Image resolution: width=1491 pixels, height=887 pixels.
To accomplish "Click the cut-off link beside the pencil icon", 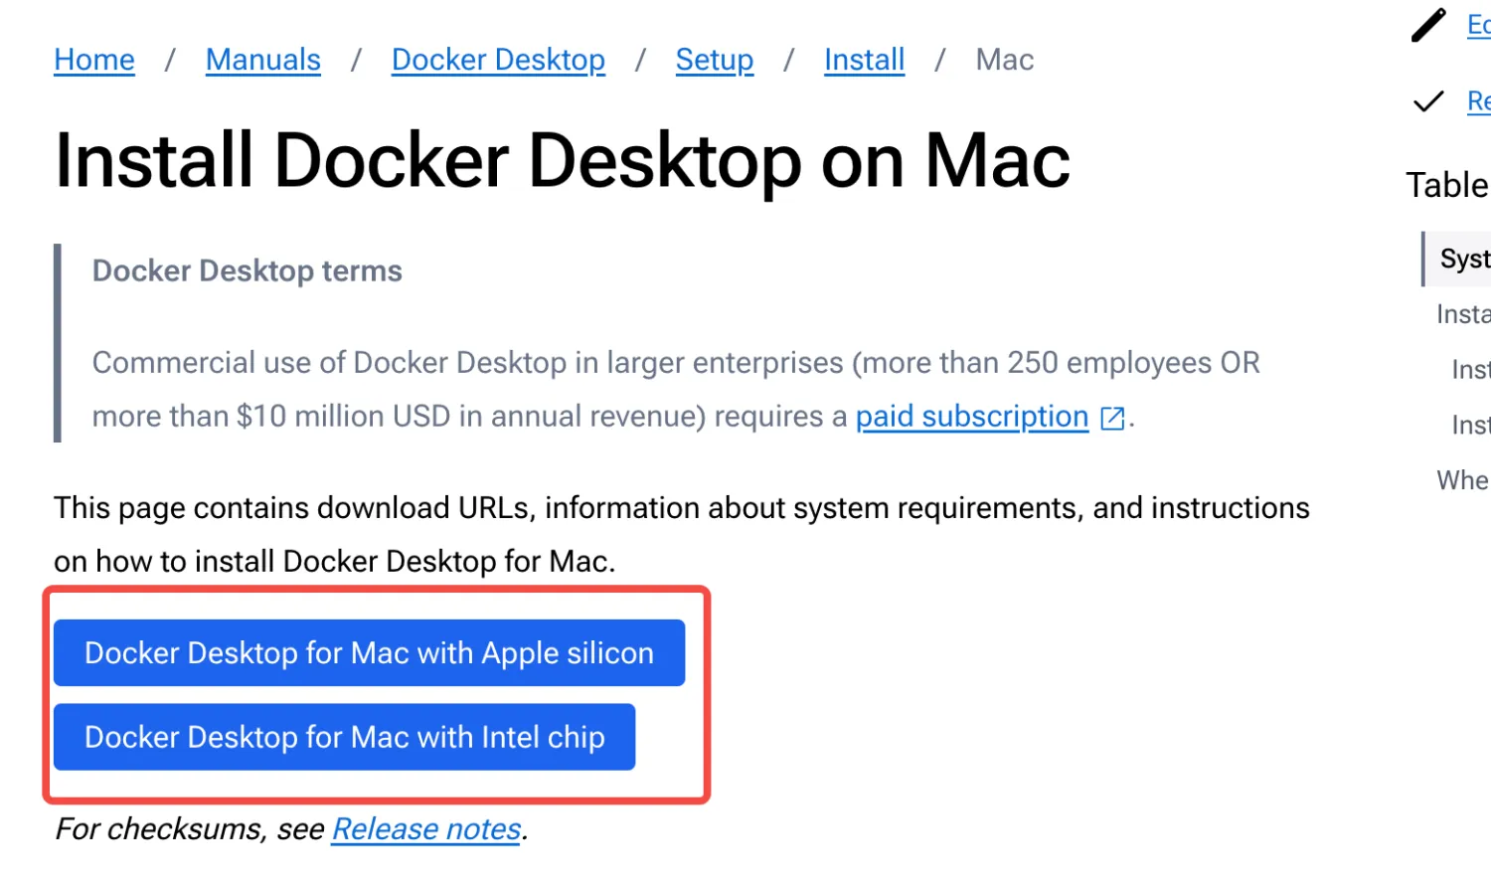I will point(1478,25).
